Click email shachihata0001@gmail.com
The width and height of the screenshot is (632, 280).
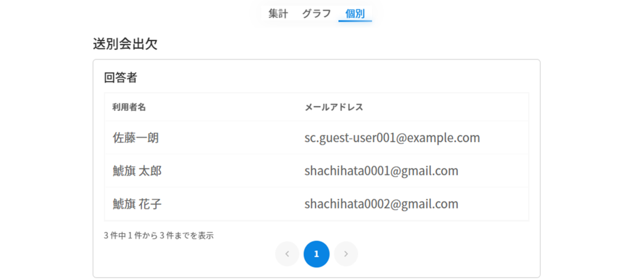pyautogui.click(x=381, y=171)
